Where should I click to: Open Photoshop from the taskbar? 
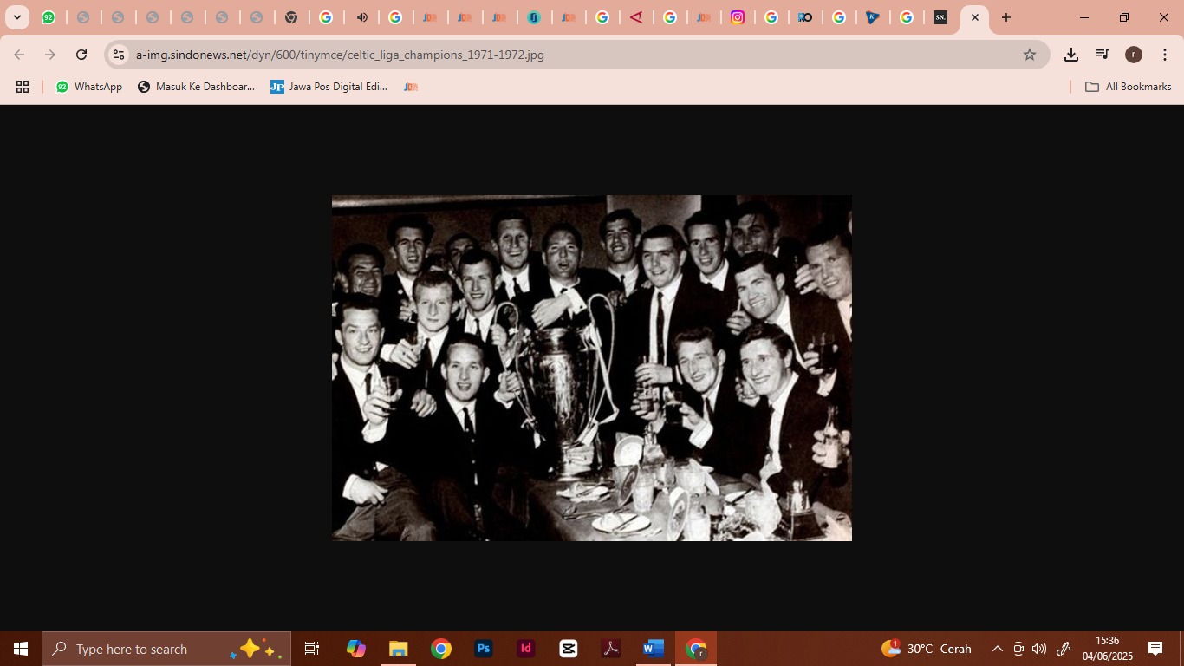click(x=484, y=649)
